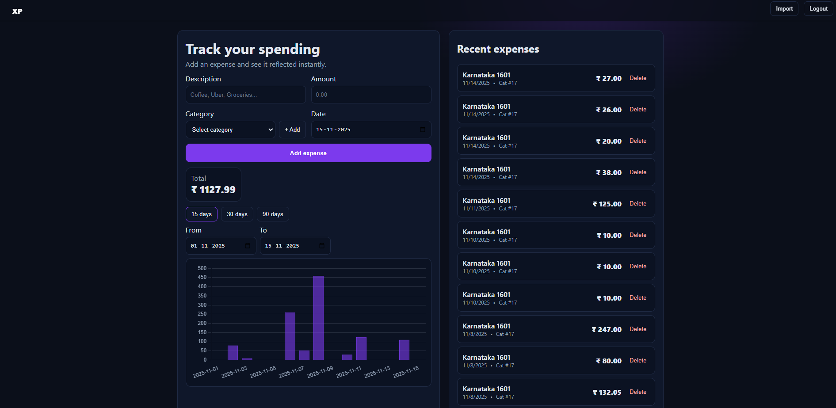Select the 15 days range
The width and height of the screenshot is (836, 408).
click(x=201, y=214)
